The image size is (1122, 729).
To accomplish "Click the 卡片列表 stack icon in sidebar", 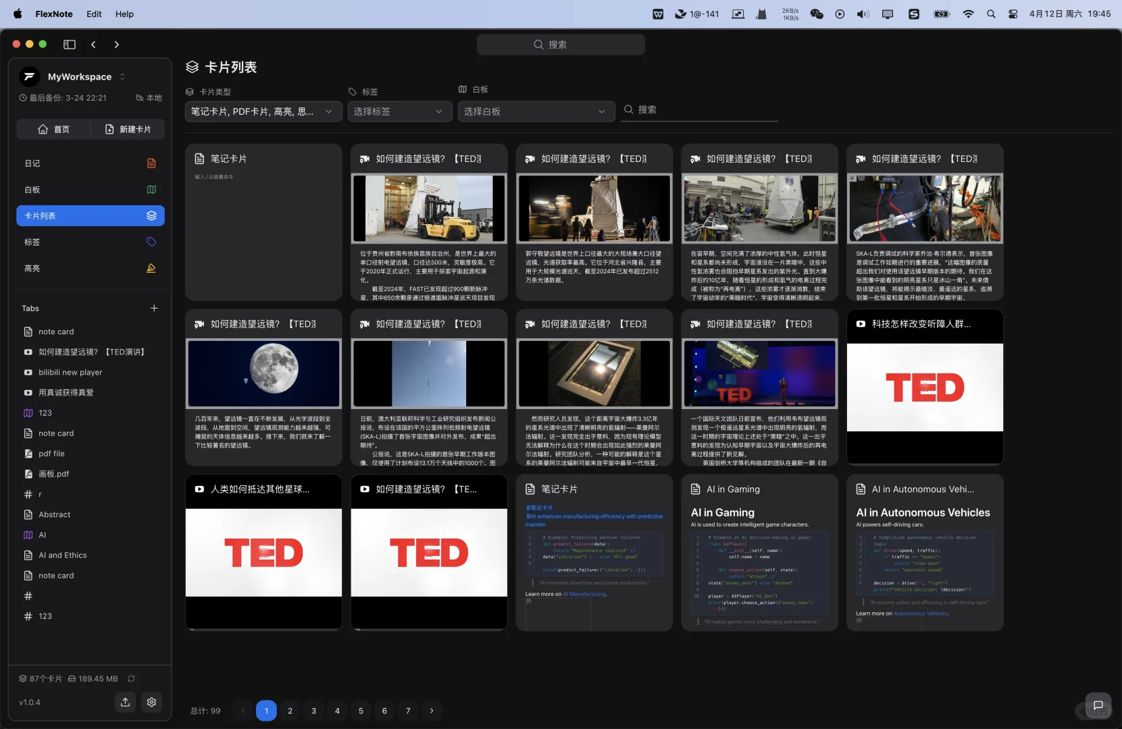I will [x=151, y=216].
